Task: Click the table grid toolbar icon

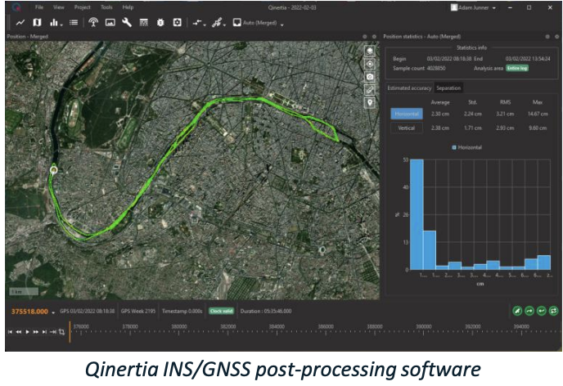Action: [144, 23]
